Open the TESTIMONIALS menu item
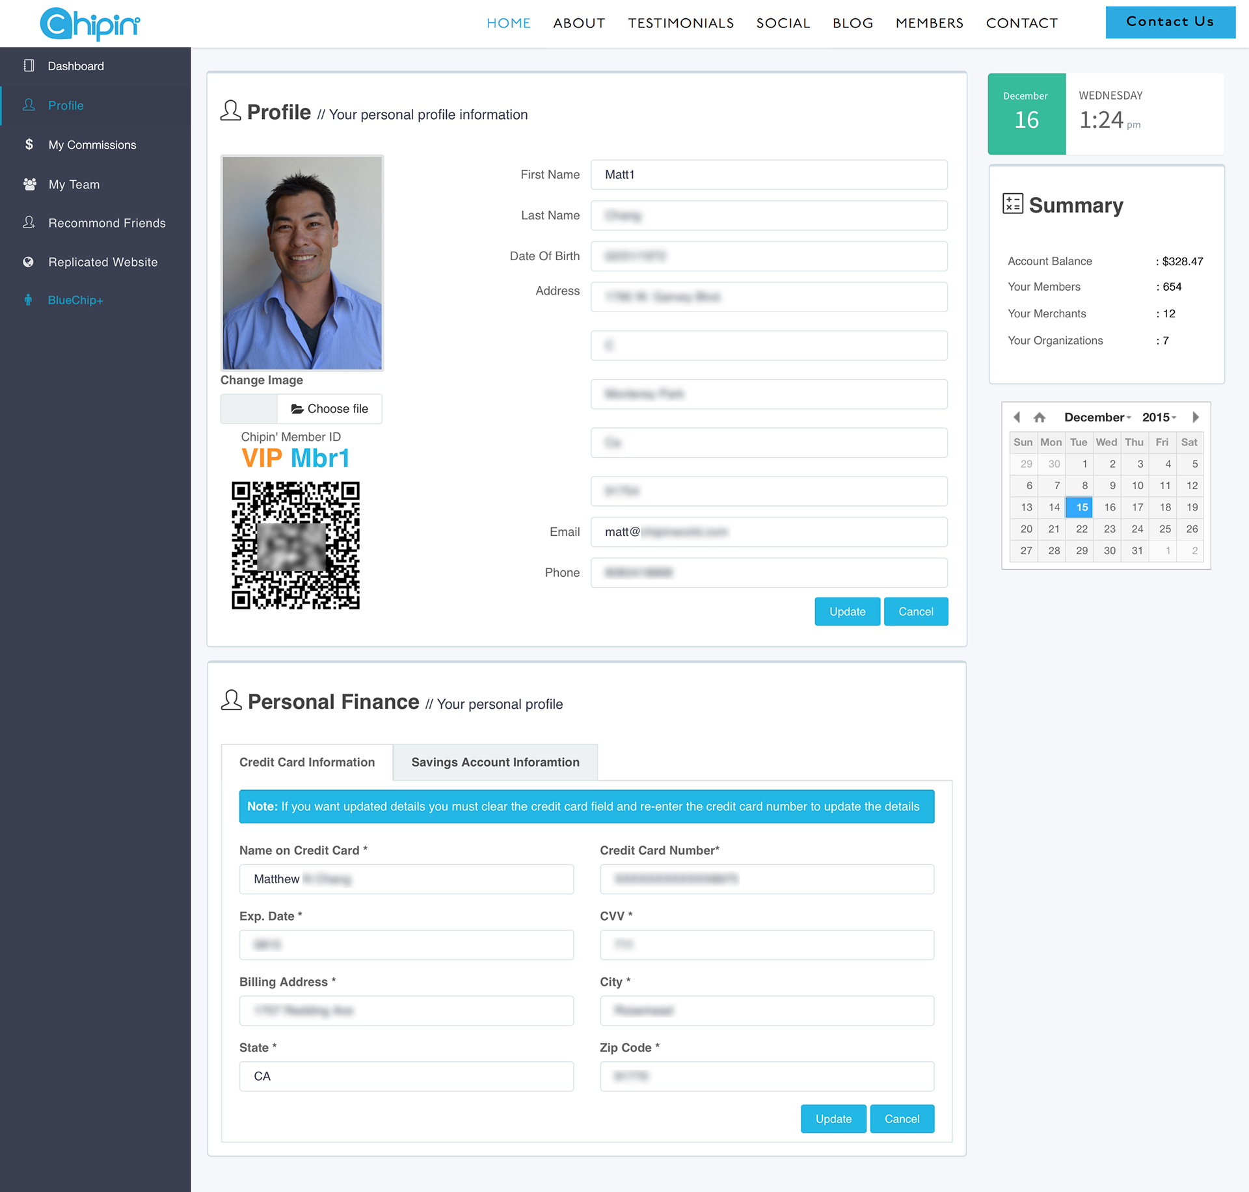The width and height of the screenshot is (1249, 1192). click(680, 23)
